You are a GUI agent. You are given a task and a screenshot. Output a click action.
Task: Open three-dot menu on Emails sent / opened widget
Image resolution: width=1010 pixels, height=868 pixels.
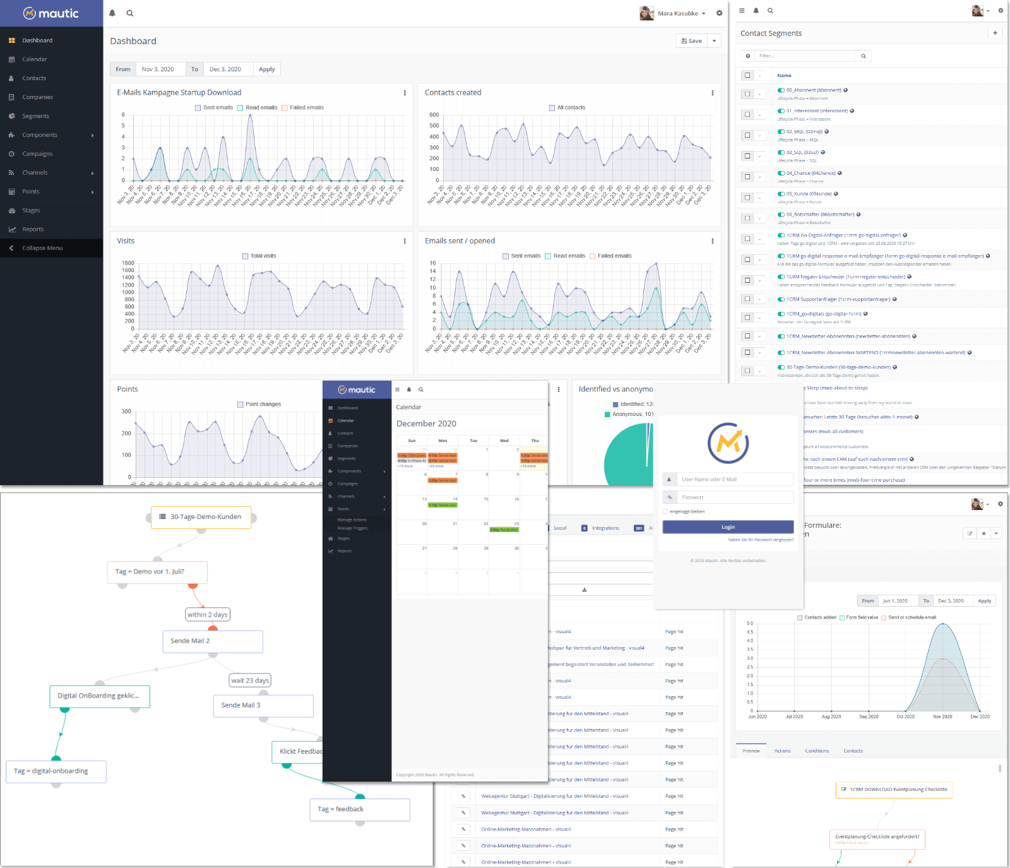pos(713,241)
